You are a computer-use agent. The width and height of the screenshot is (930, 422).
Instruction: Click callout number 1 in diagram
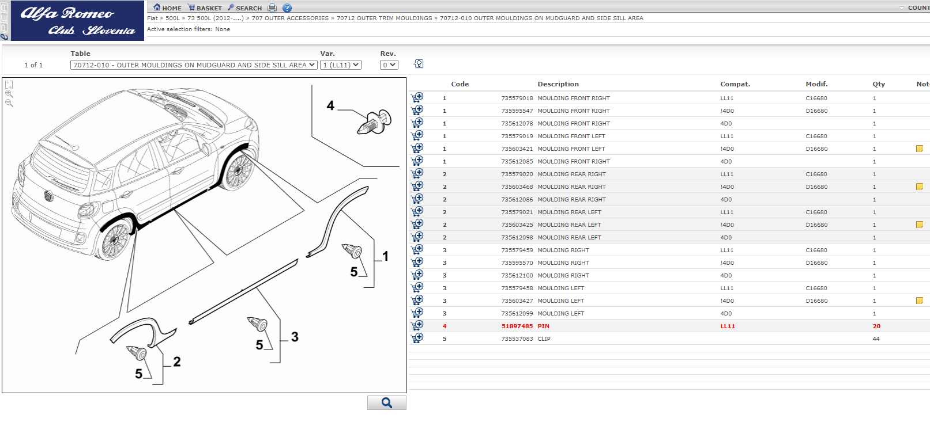tap(385, 256)
